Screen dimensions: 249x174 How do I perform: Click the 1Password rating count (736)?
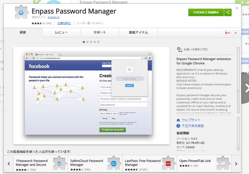[x=33, y=170]
